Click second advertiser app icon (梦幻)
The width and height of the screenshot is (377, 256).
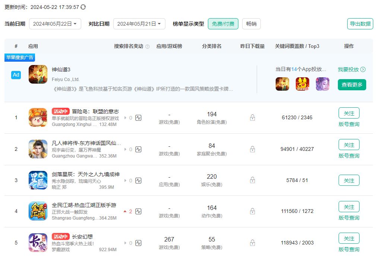pos(302,84)
